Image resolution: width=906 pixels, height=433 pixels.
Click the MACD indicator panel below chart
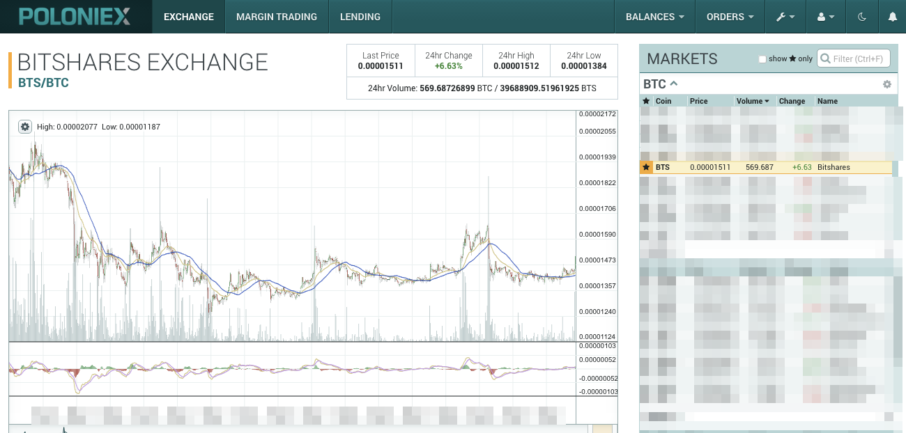tap(293, 369)
